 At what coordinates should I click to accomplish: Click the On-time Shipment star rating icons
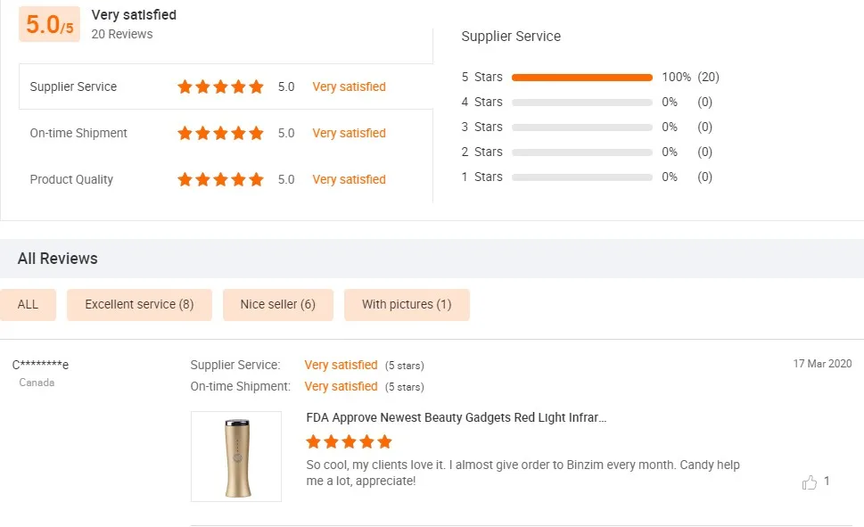[x=220, y=133]
